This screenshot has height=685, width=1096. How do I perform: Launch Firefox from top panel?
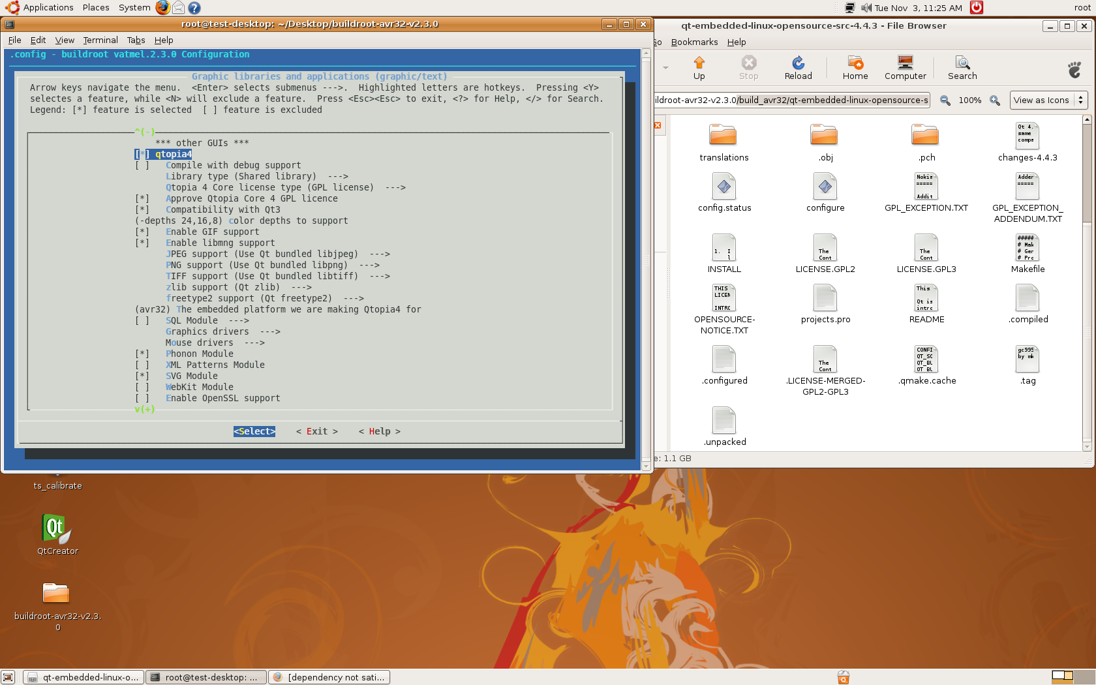[162, 8]
